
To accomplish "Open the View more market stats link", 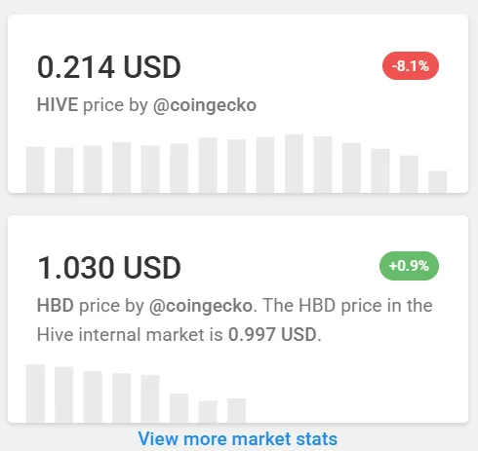I will (238, 439).
